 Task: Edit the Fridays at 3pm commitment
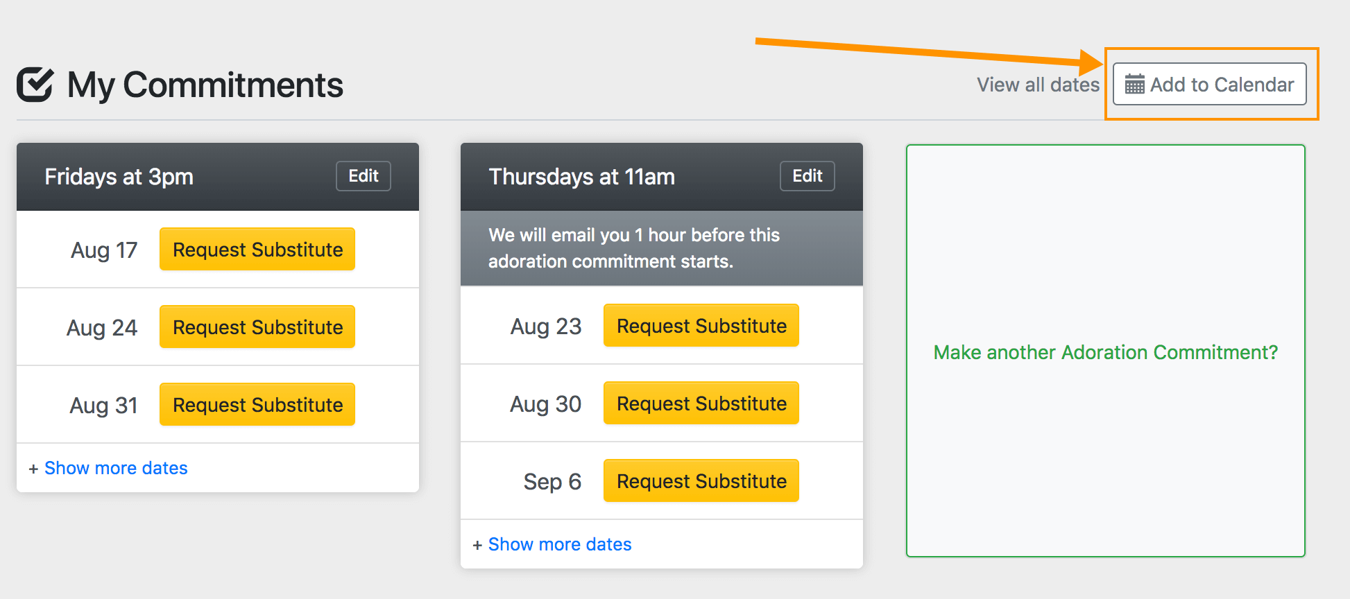click(x=364, y=176)
